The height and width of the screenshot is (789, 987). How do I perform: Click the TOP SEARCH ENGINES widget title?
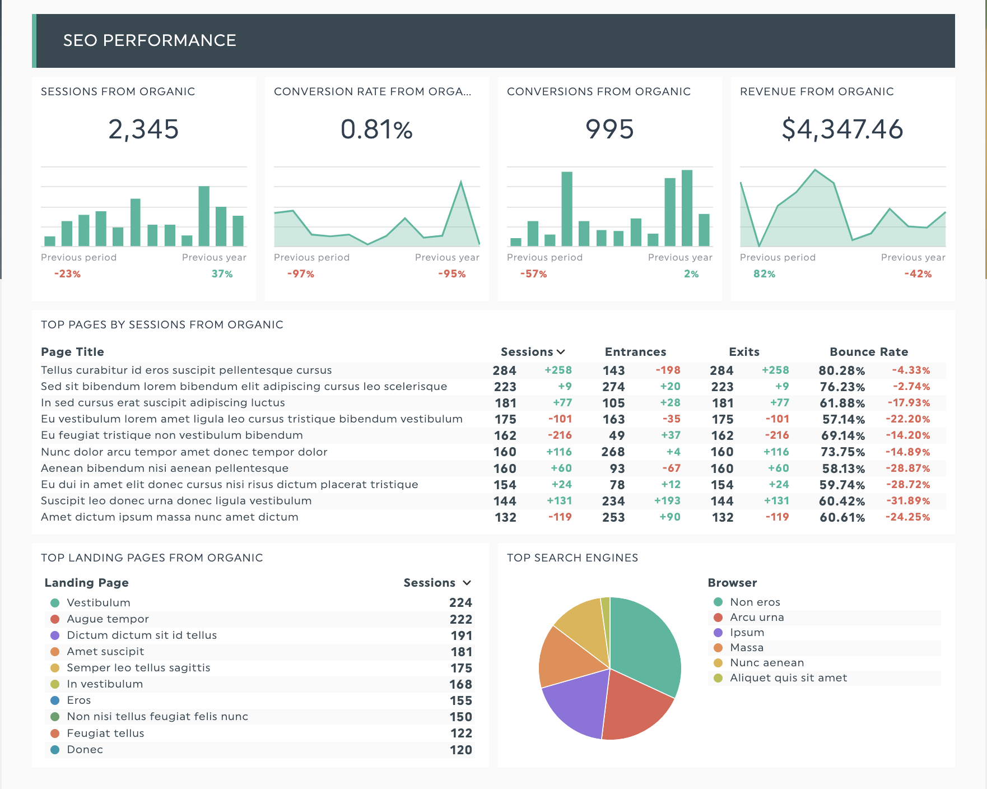click(x=572, y=558)
